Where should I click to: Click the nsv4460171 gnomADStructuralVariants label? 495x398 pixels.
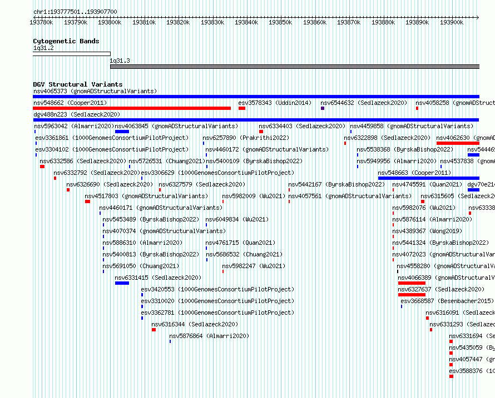pos(161,208)
